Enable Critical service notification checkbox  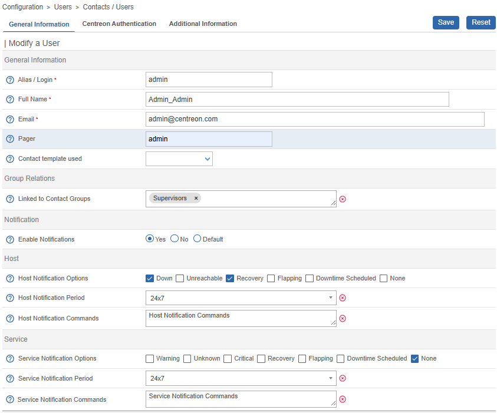click(x=228, y=359)
